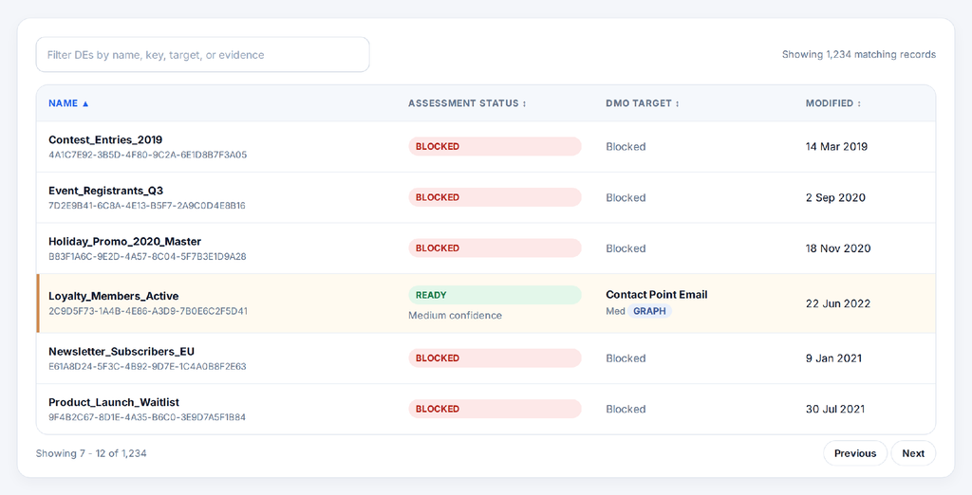The height and width of the screenshot is (495, 972).
Task: Sort by ASSESSMENT STATUS column header
Action: click(467, 103)
